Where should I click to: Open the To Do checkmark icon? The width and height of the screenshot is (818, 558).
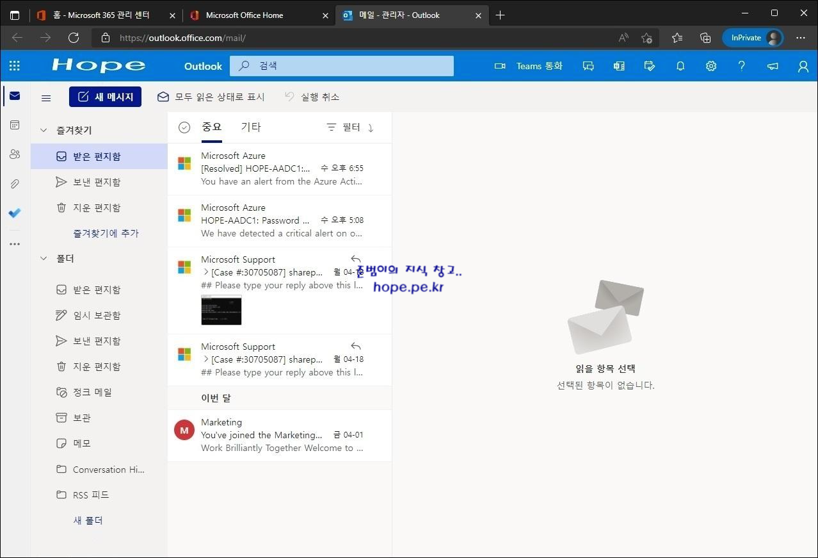pos(15,213)
